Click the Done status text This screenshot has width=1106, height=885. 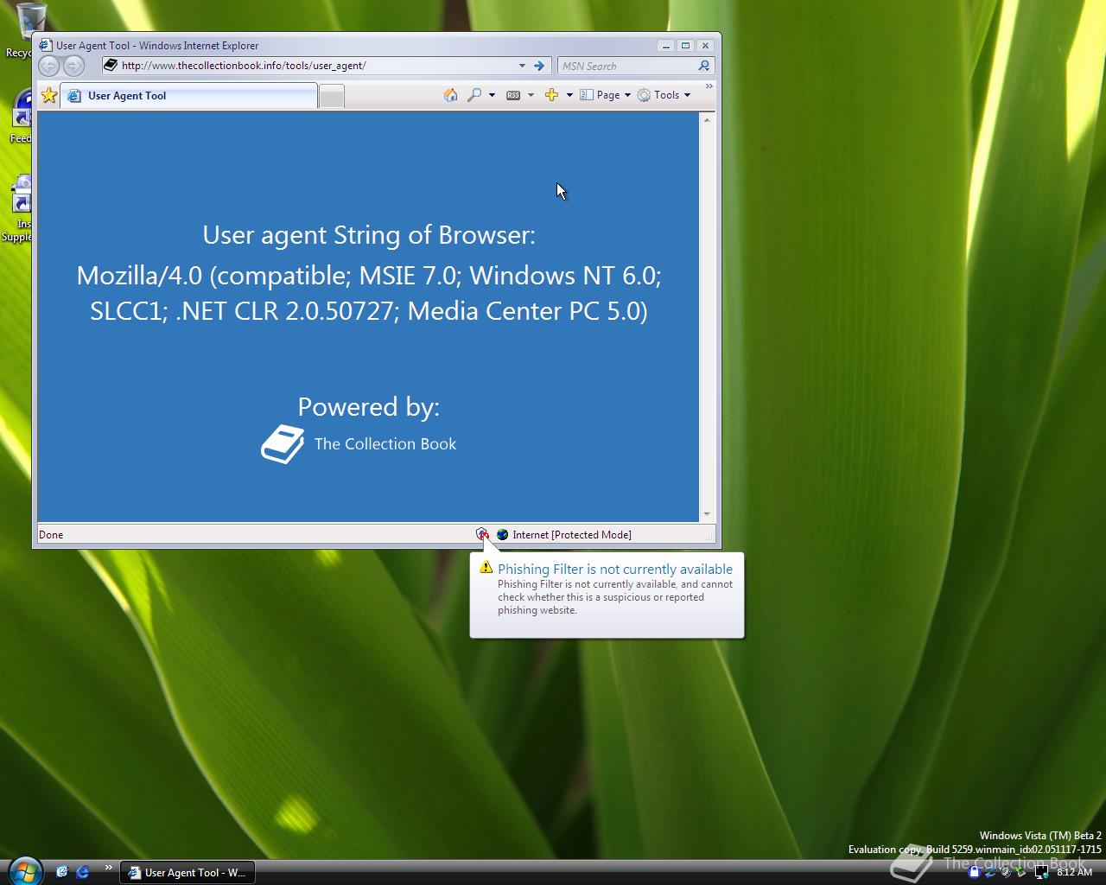click(51, 534)
